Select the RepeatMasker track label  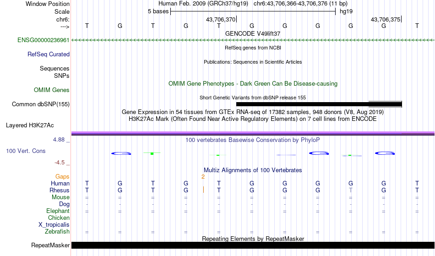[x=50, y=245]
